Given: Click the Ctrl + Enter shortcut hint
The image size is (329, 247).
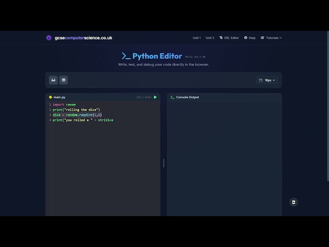Looking at the screenshot, I should click(144, 97).
